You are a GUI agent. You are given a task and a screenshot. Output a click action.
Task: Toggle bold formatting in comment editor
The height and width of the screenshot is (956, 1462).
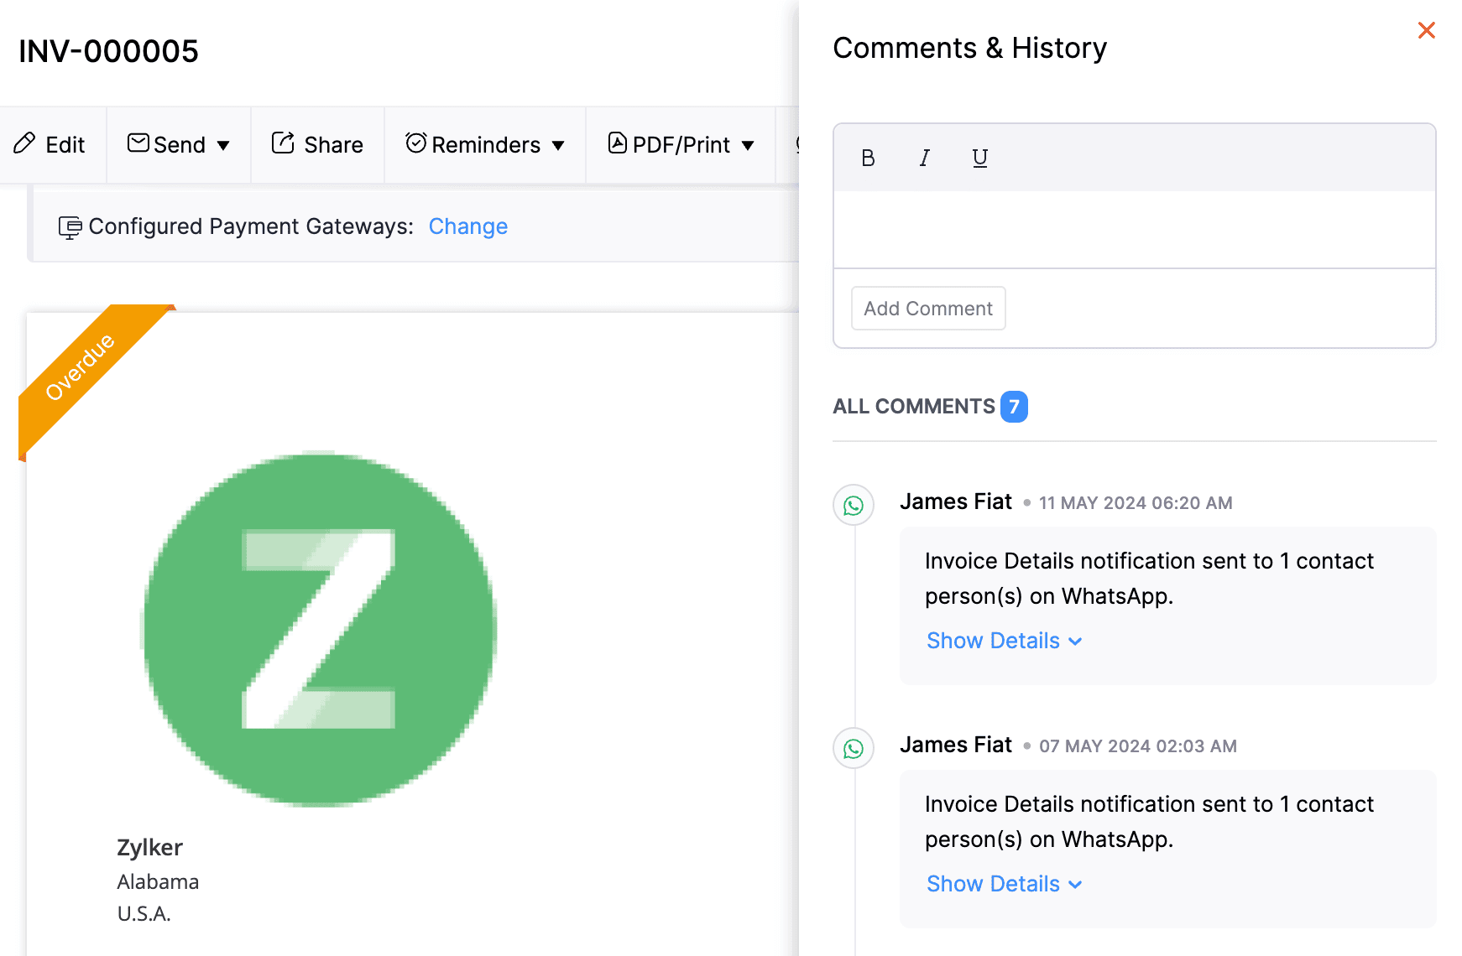tap(868, 158)
